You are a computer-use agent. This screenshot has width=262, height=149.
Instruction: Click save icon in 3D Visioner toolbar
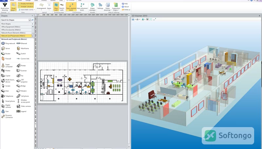tap(133, 19)
